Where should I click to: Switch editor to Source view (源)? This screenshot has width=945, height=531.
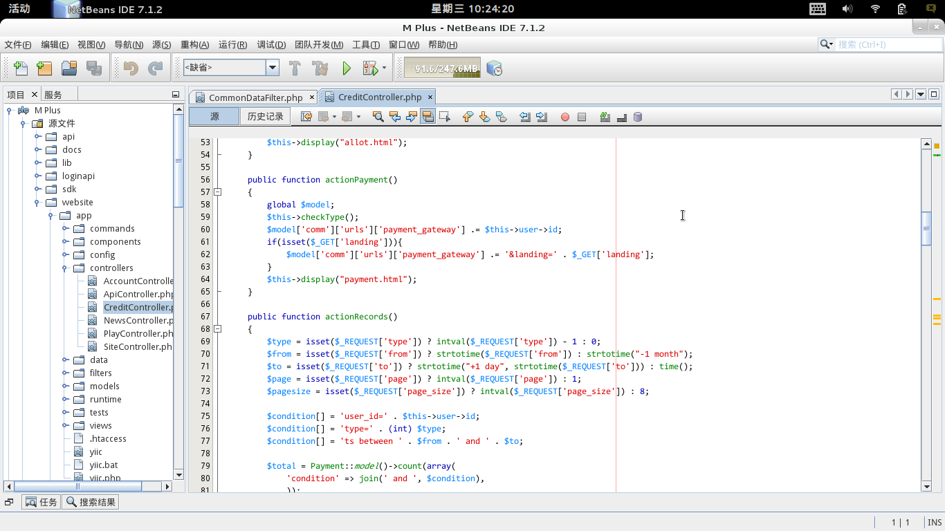[x=214, y=117]
